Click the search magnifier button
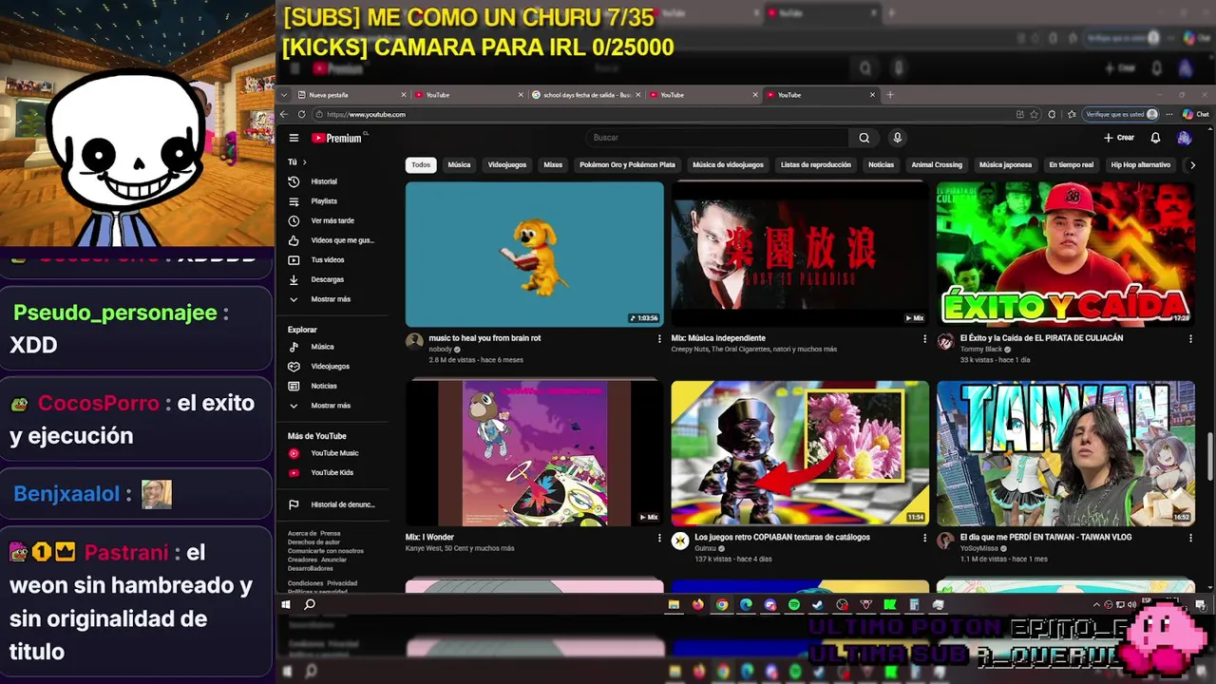Viewport: 1216px width, 684px height. tap(864, 138)
